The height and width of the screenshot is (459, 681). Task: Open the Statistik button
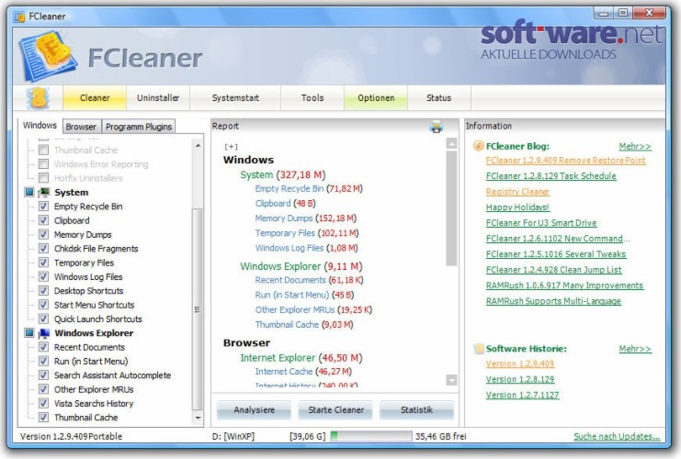416,410
